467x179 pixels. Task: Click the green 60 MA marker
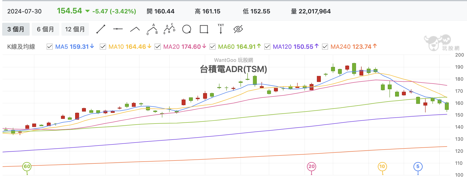point(27,167)
